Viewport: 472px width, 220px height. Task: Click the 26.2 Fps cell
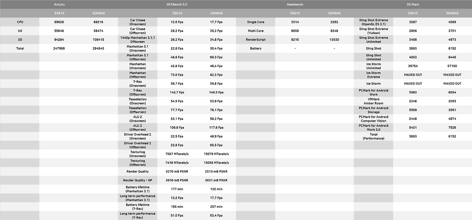177,40
